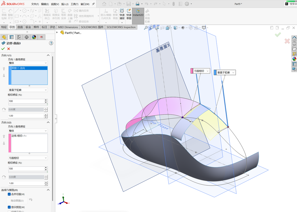Open the DimXpertManager crosshair tab

click(x=26, y=37)
